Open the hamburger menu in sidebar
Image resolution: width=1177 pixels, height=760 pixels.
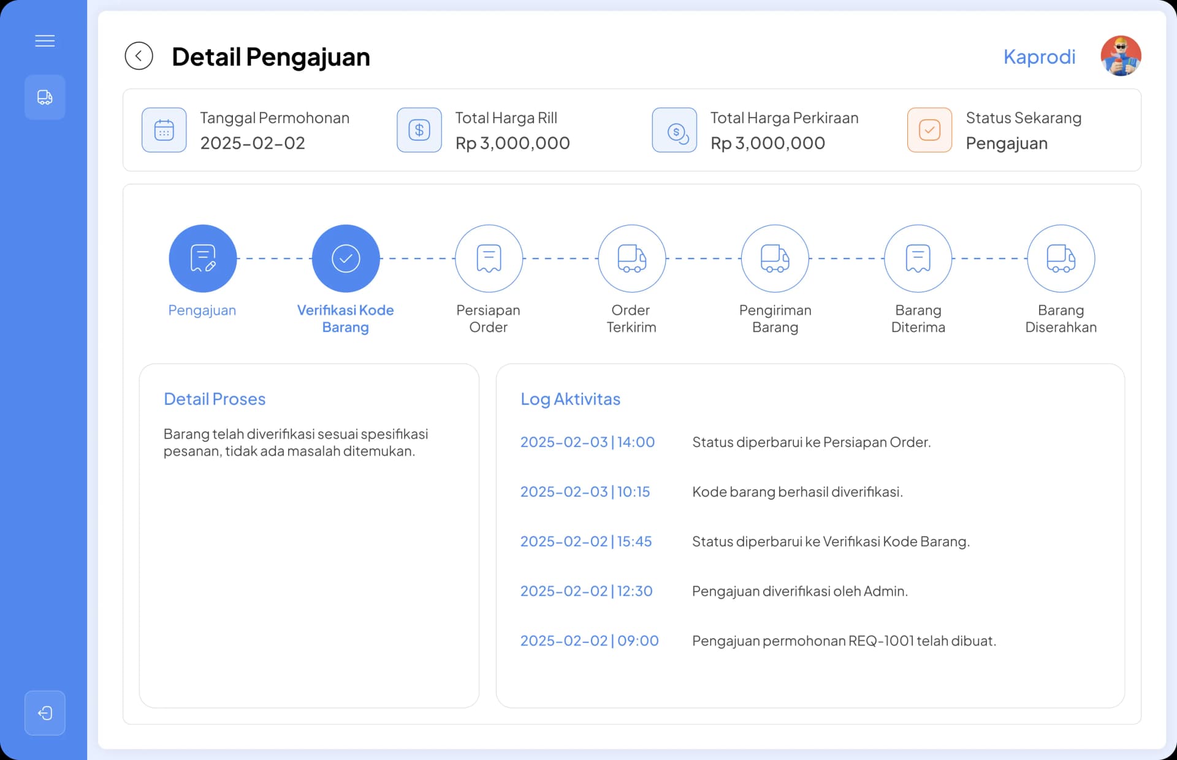coord(45,41)
